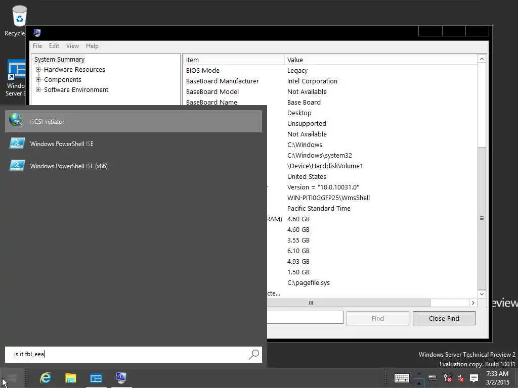The height and width of the screenshot is (388, 518).
Task: Click the Value column header
Action: 380,60
